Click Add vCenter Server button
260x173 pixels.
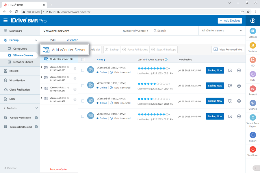(x=65, y=50)
